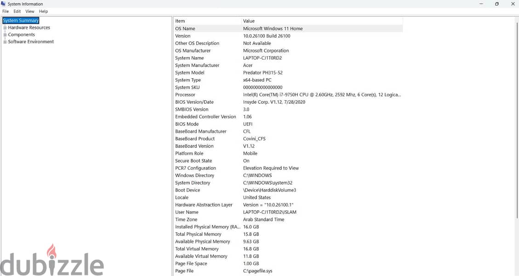Select the Installed Physical Memory row label

(x=208, y=227)
